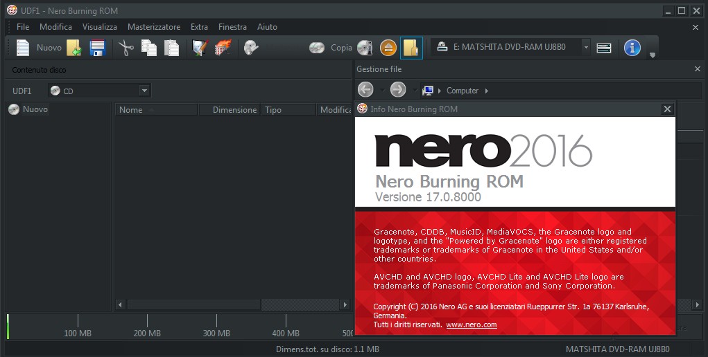Viewport: 708px width, 357px height.
Task: Close the inner document with menu bar X
Action: click(696, 27)
